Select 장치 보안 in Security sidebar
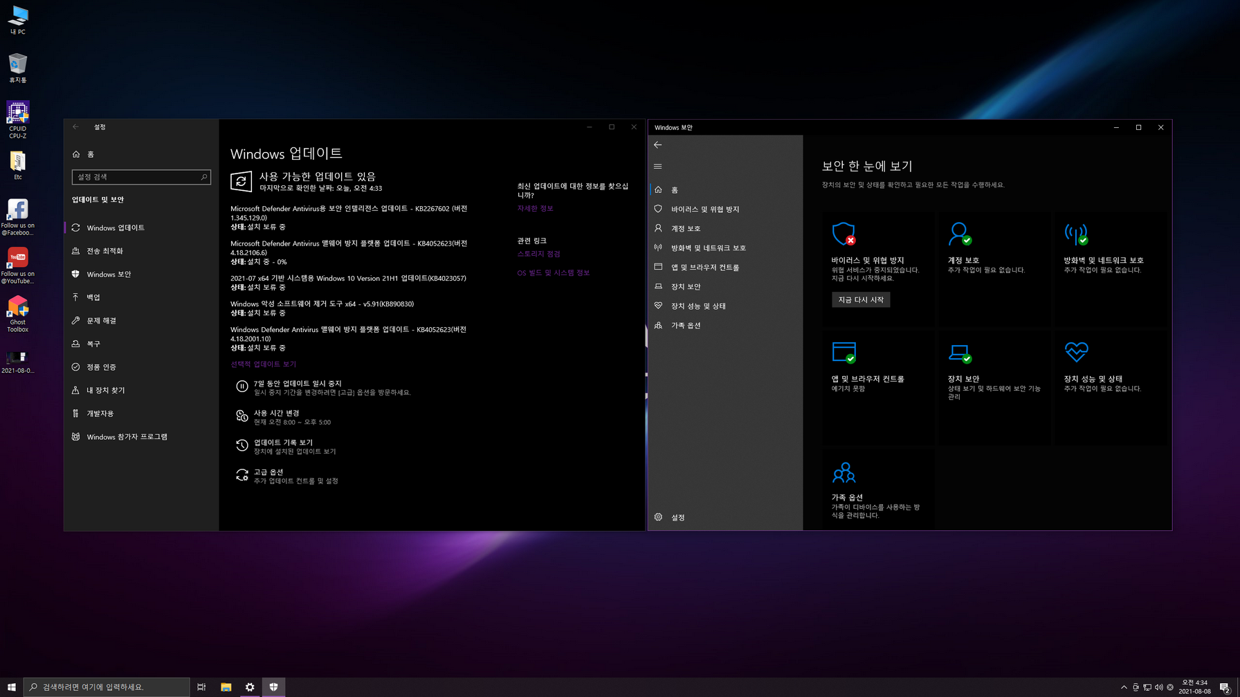This screenshot has height=697, width=1240. [x=725, y=286]
